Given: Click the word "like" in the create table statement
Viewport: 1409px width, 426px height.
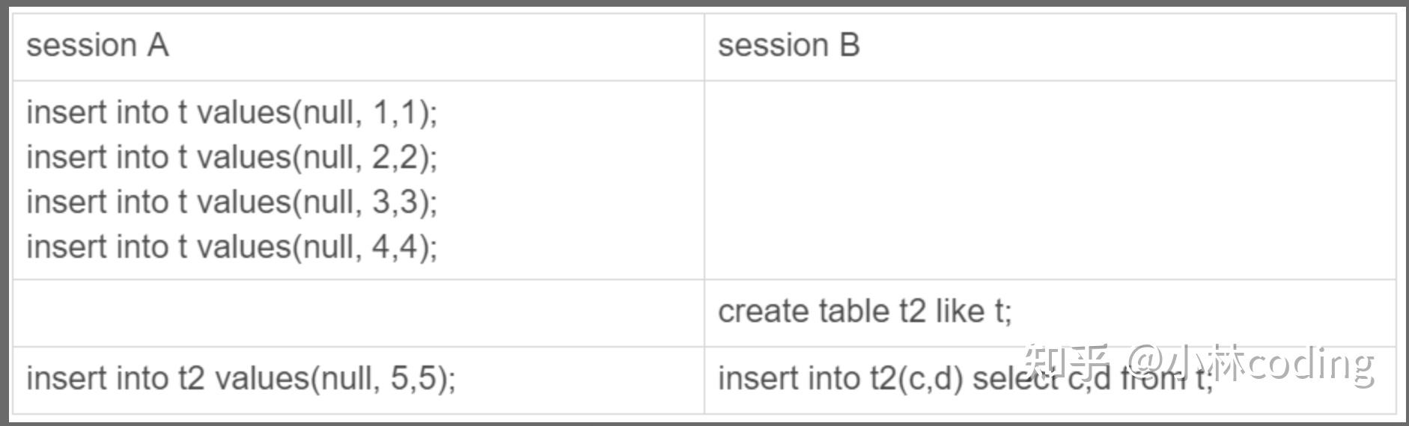Looking at the screenshot, I should [x=960, y=312].
